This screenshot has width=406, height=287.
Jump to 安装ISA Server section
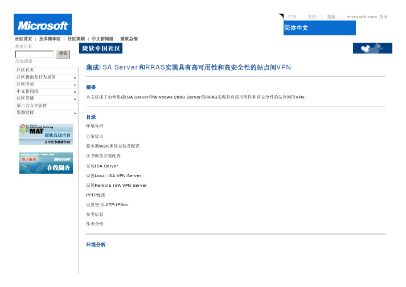coord(102,166)
